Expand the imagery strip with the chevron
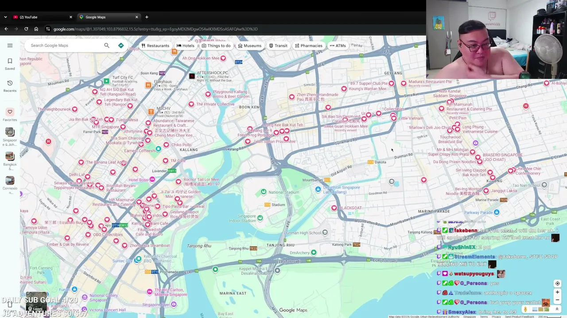This screenshot has height=318, width=567. (557, 309)
